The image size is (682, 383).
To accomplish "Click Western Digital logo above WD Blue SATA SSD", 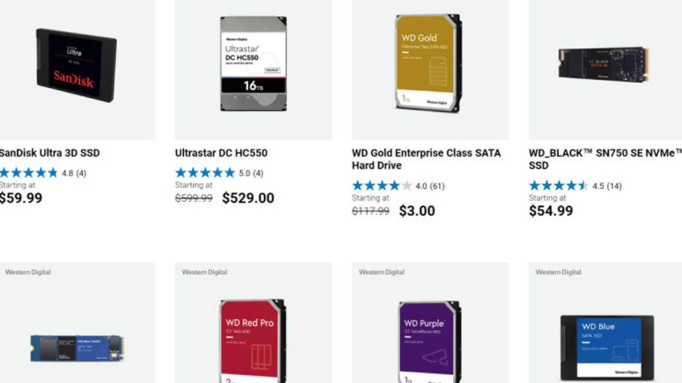I will coord(558,272).
